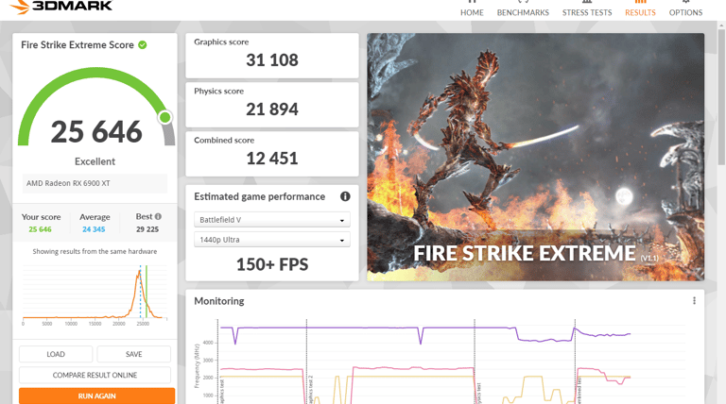Click the Physics score 21 894 value
Image resolution: width=726 pixels, height=404 pixels.
click(x=272, y=109)
